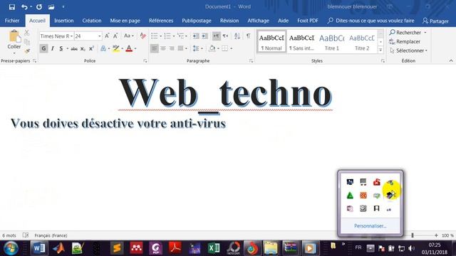The image size is (456, 256).
Task: Open the Références tab
Action: pyautogui.click(x=161, y=21)
